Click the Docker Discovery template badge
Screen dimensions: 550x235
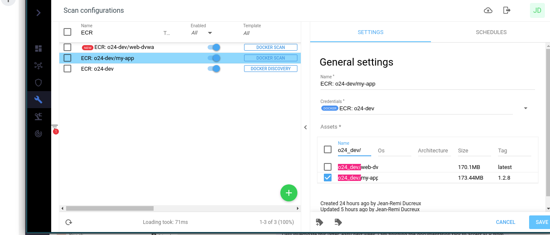tap(271, 69)
